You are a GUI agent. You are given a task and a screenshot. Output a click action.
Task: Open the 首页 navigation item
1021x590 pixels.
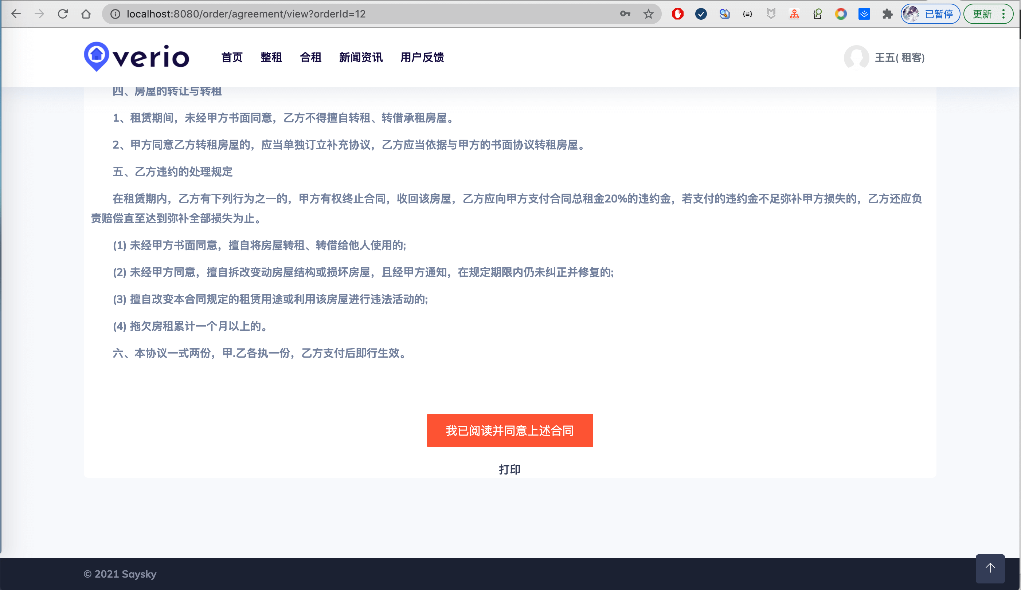coord(232,58)
